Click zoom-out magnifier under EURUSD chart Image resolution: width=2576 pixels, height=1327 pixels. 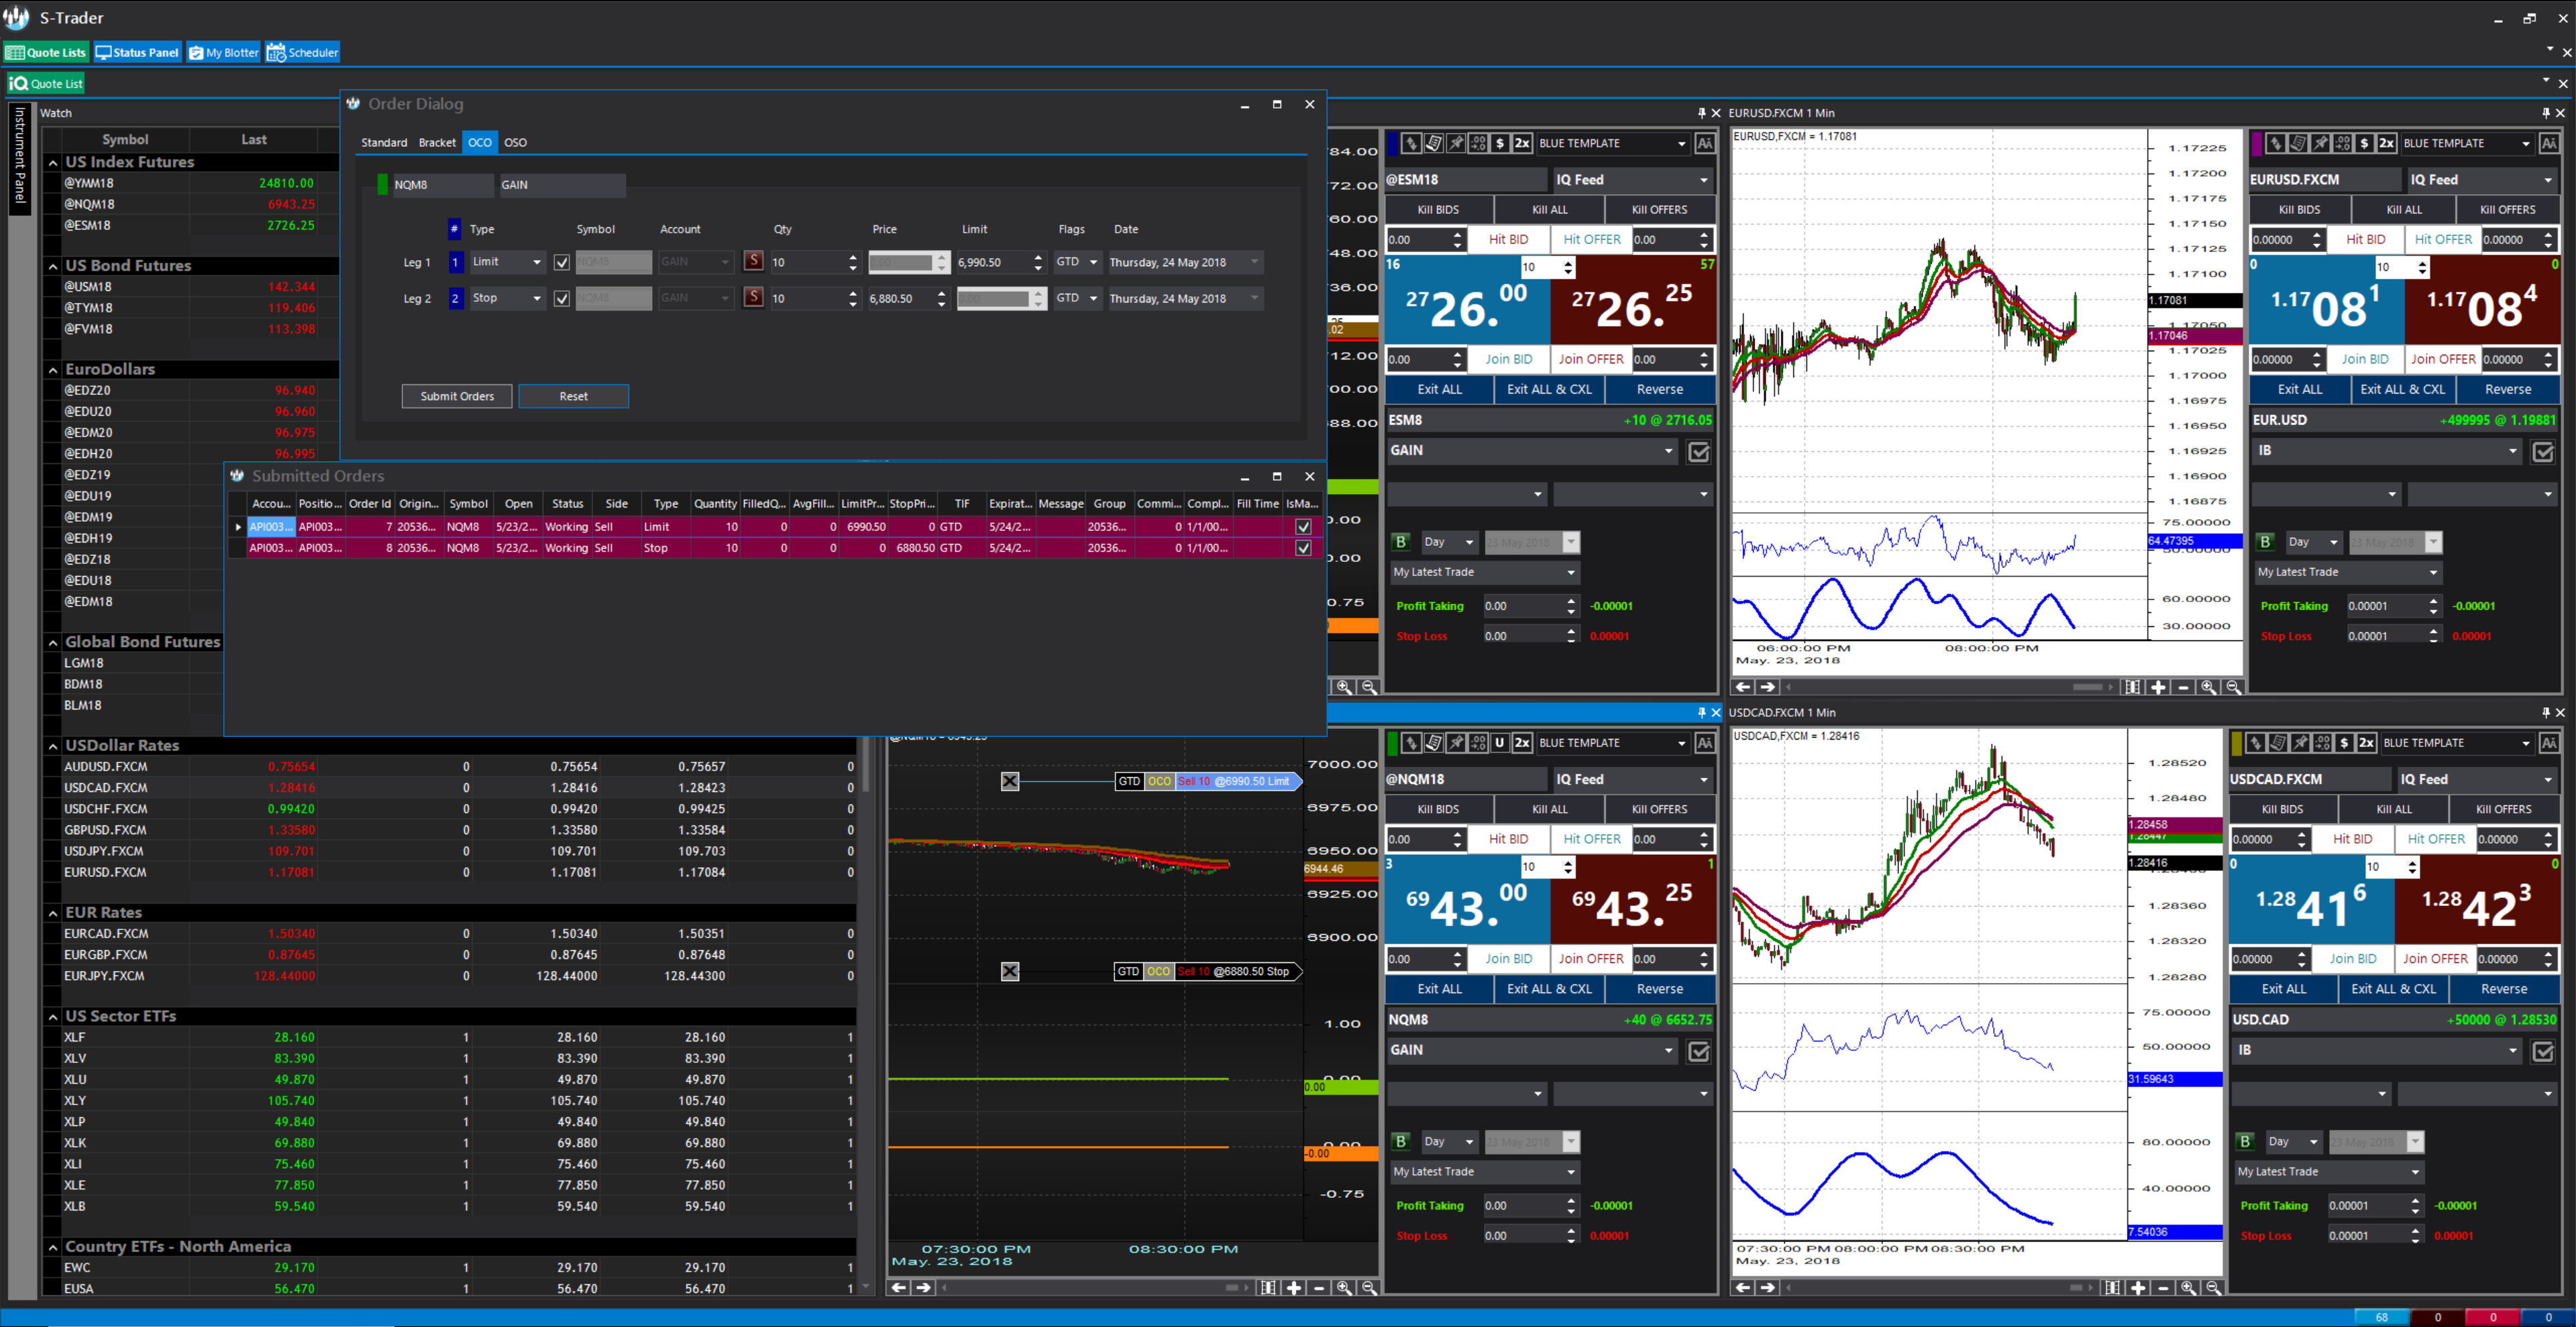click(x=2233, y=687)
